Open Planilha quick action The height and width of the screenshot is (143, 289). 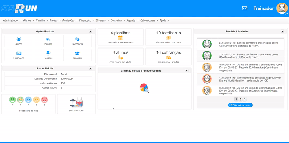click(48, 41)
